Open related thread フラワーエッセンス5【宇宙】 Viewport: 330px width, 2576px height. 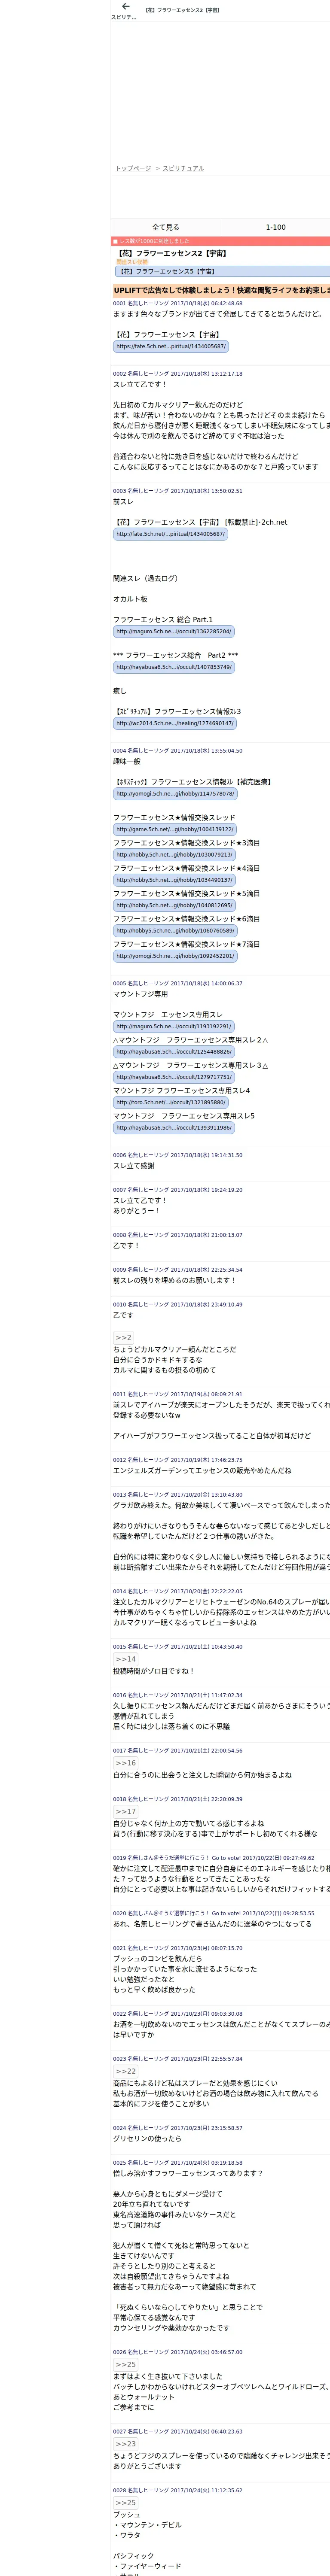[222, 271]
